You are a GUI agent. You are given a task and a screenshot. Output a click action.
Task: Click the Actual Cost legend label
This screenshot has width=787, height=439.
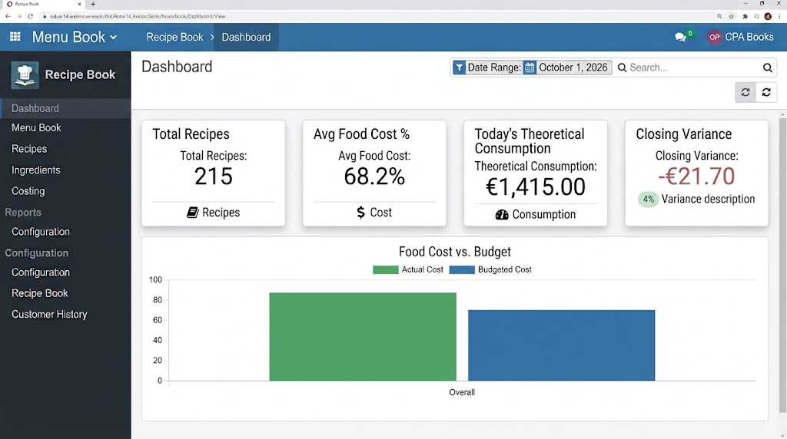click(x=422, y=269)
